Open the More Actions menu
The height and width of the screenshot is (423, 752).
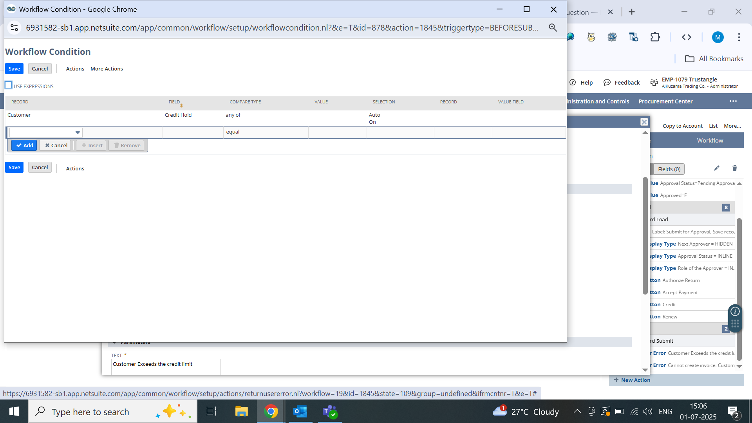click(x=106, y=69)
